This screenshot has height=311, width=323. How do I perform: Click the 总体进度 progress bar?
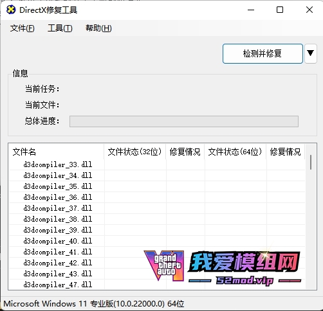(x=184, y=121)
